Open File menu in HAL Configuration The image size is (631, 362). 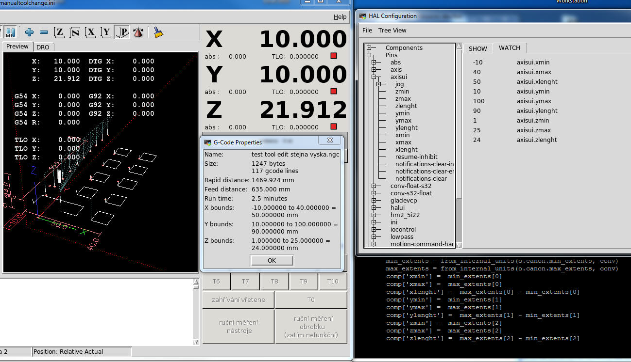[x=367, y=30]
